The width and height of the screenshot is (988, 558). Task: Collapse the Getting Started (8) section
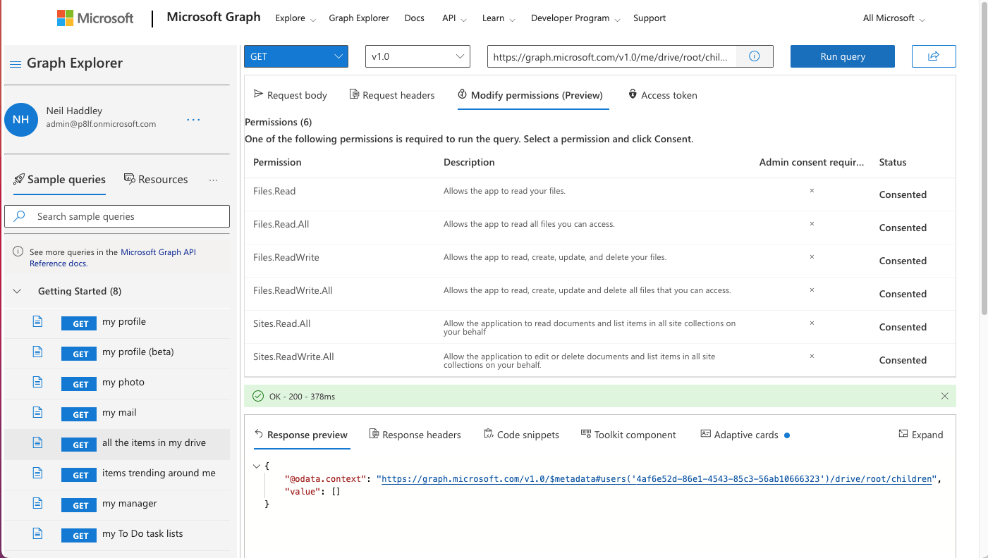(x=18, y=291)
